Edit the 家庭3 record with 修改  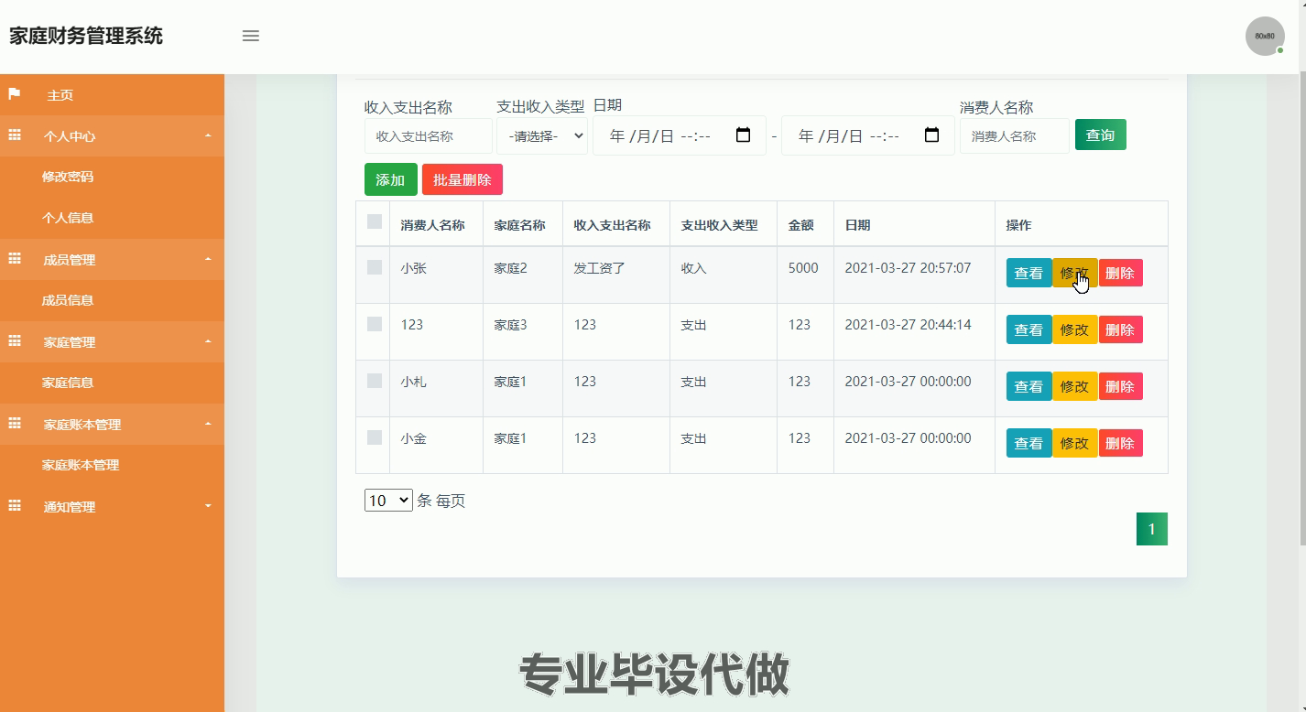tap(1074, 329)
